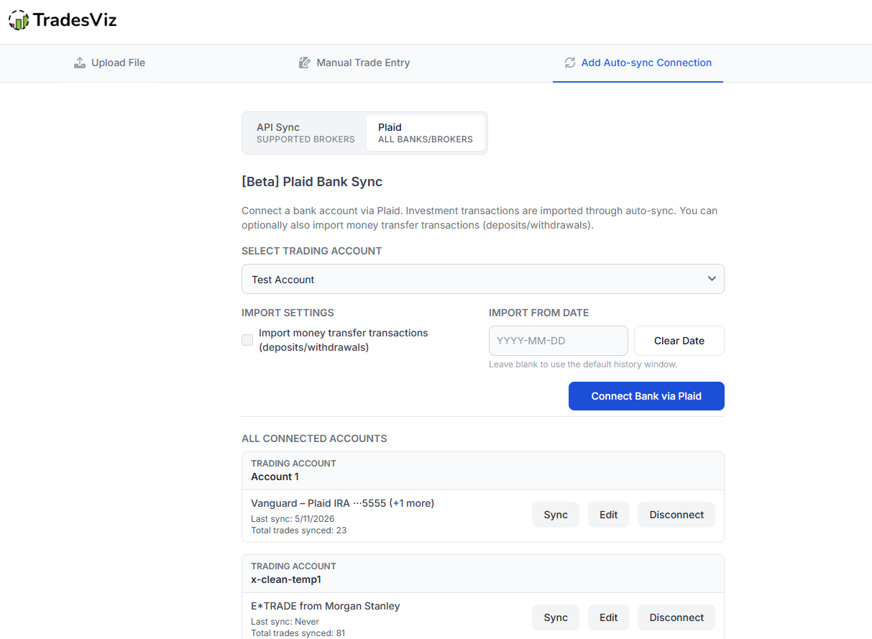872x639 pixels.
Task: Sync the E*TRADE from Morgan Stanley connection
Action: pos(556,617)
